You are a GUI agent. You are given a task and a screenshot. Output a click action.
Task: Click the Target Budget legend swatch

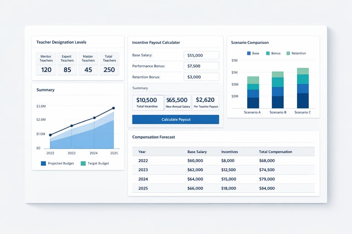83,163
